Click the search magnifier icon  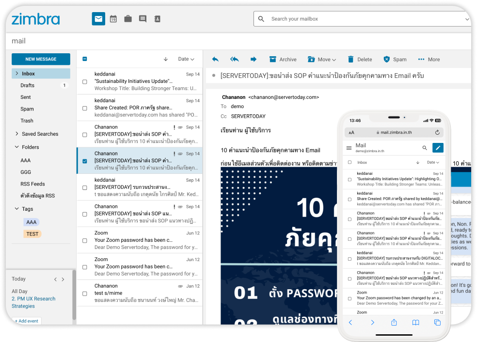(x=261, y=19)
